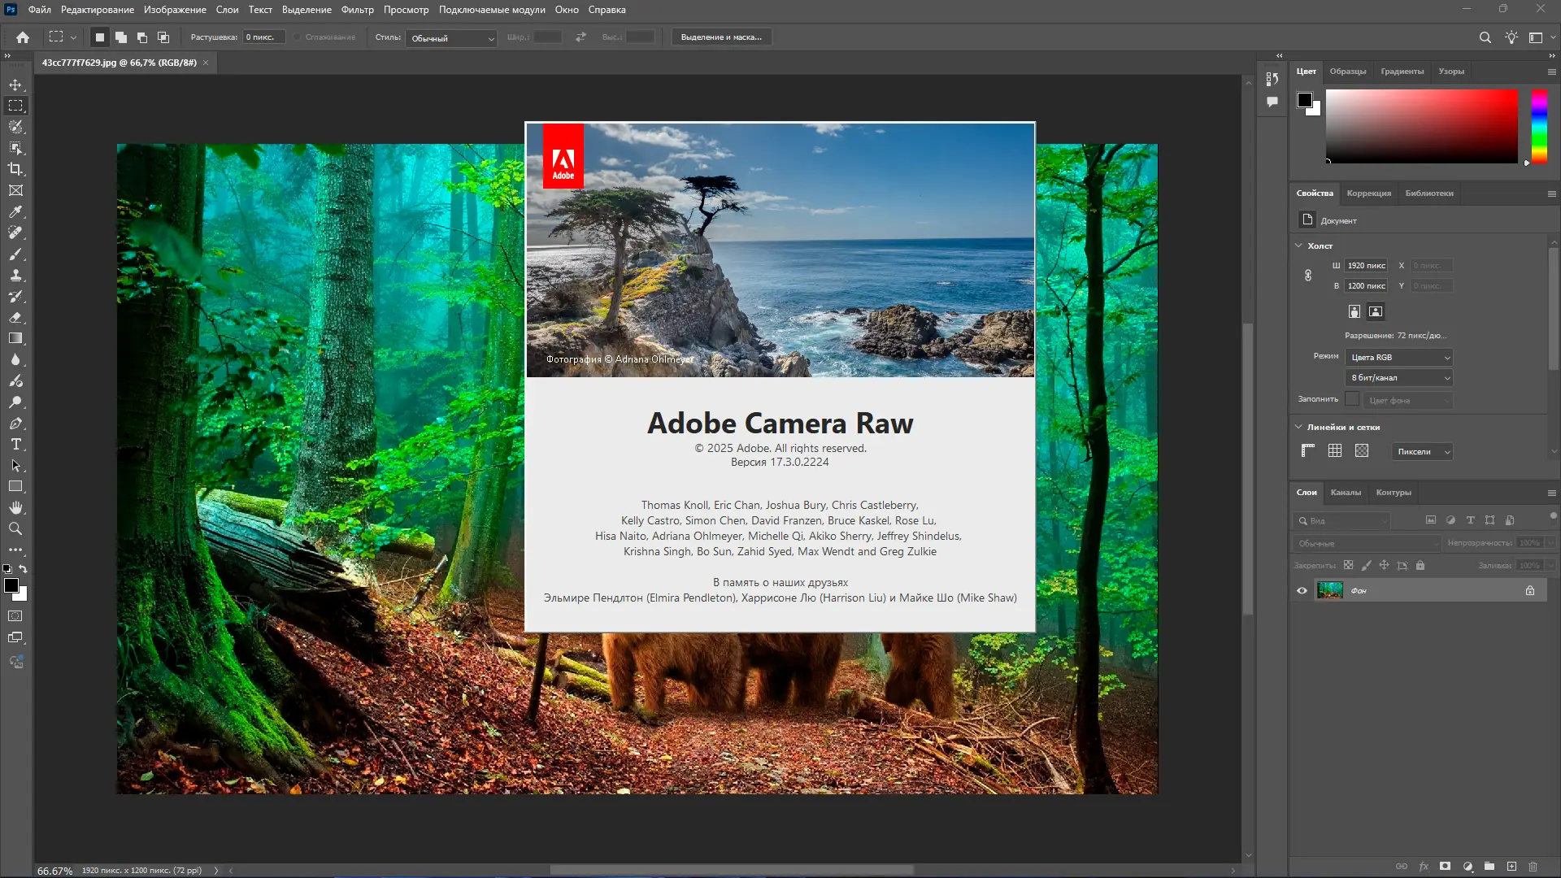Select the Hand tool
1561x878 pixels.
15,507
